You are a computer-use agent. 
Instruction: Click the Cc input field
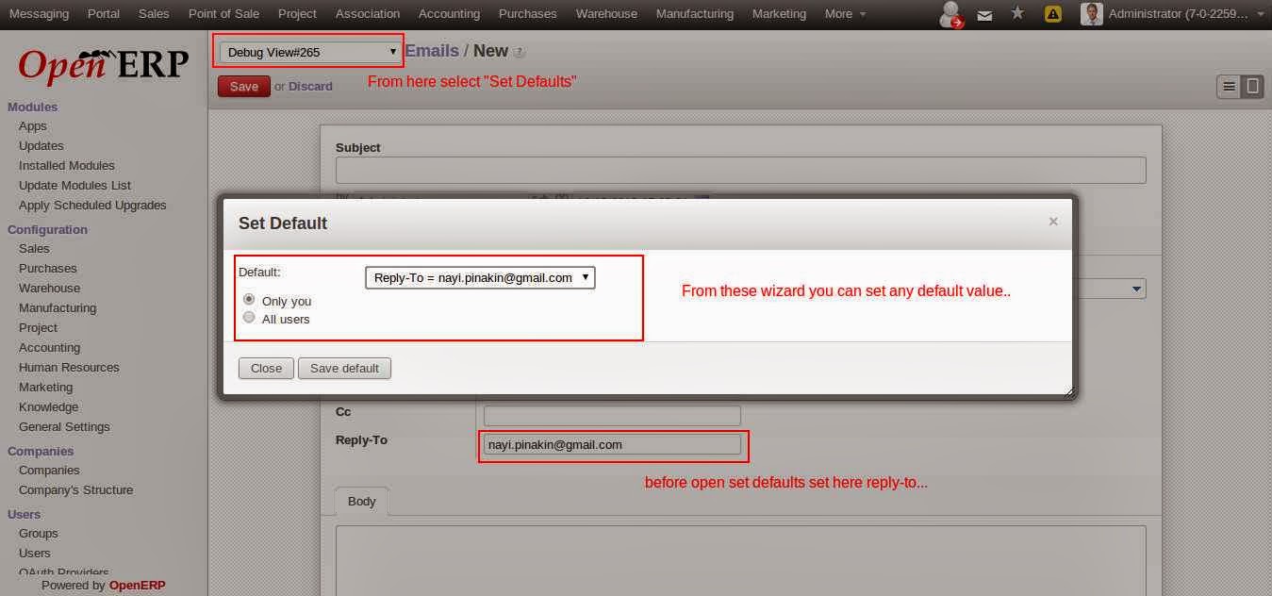612,416
